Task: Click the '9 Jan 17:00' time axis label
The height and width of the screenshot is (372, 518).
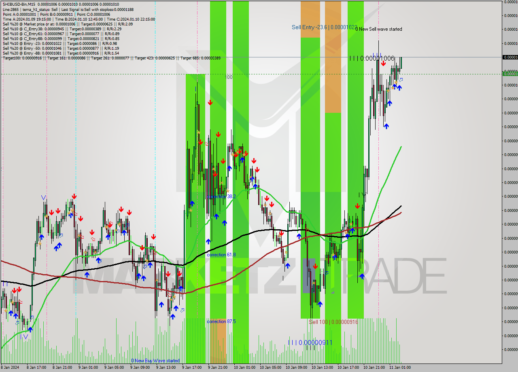Action: [192, 368]
